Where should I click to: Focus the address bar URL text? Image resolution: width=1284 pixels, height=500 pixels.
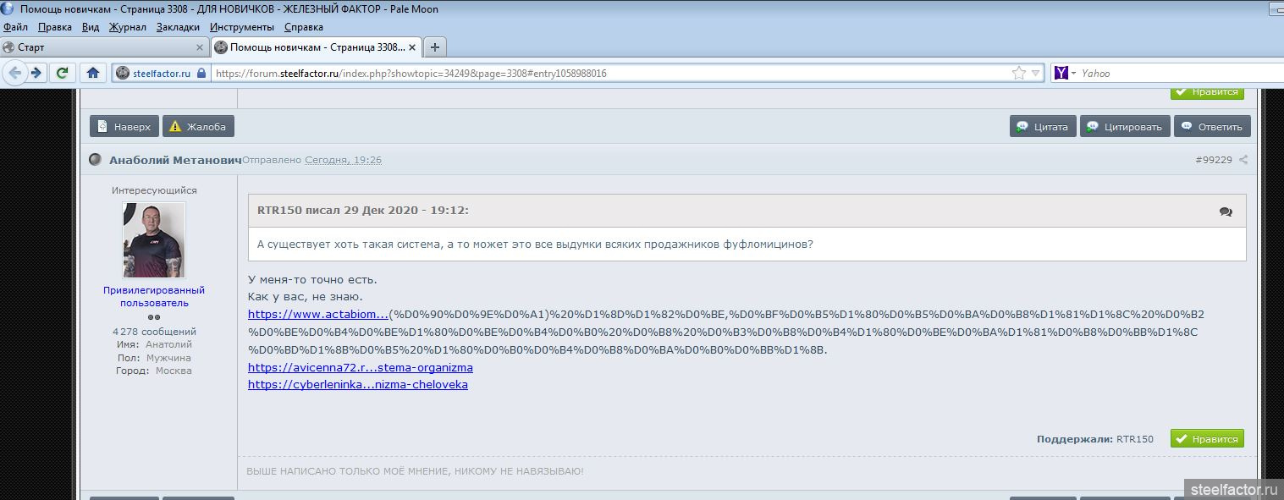tap(411, 74)
